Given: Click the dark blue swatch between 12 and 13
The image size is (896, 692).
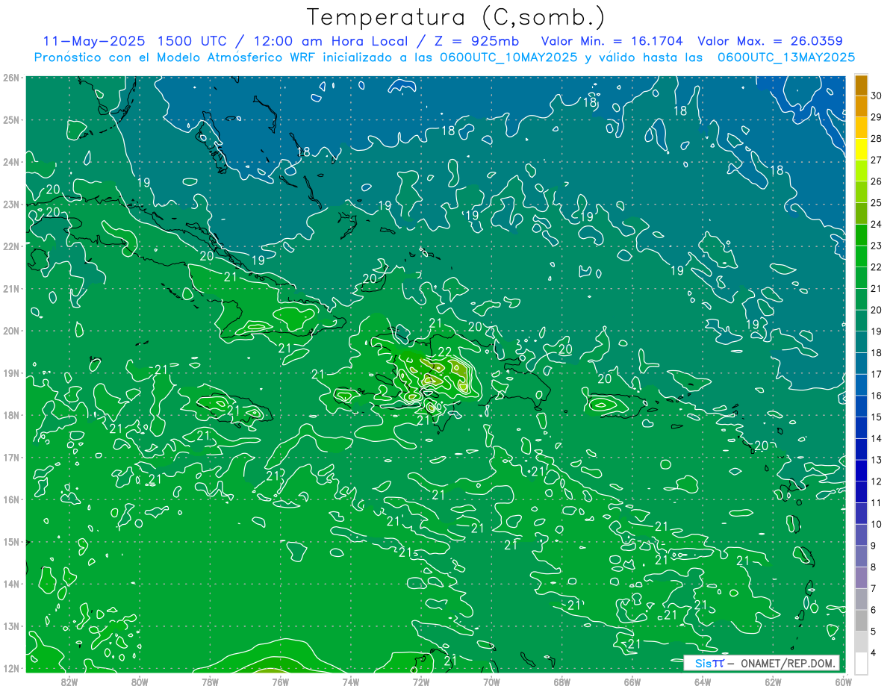Looking at the screenshot, I should (861, 470).
